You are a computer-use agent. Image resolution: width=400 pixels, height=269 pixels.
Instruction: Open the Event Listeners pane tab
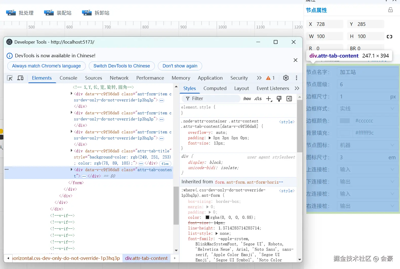(273, 88)
